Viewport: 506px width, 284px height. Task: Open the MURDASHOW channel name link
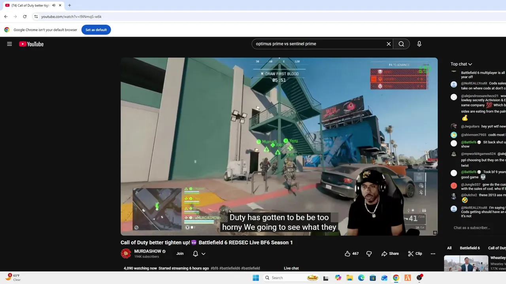point(147,251)
